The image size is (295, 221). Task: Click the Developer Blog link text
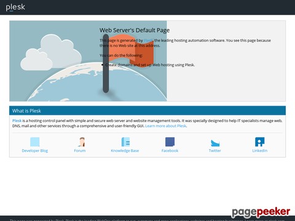coord(35,150)
